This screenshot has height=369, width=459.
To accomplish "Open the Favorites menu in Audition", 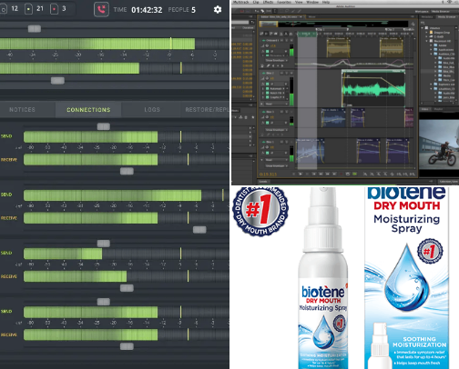I will (284, 2).
